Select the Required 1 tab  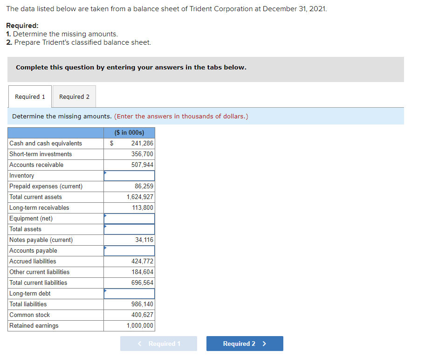point(29,96)
